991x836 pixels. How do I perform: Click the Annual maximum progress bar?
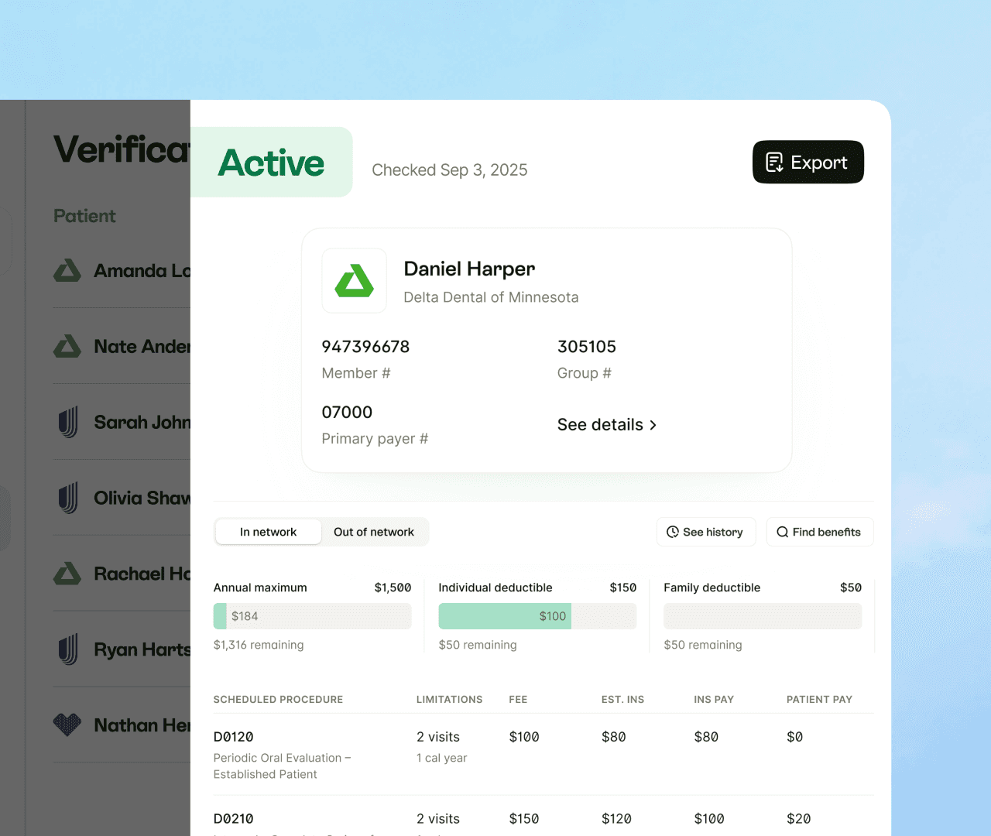coord(312,616)
